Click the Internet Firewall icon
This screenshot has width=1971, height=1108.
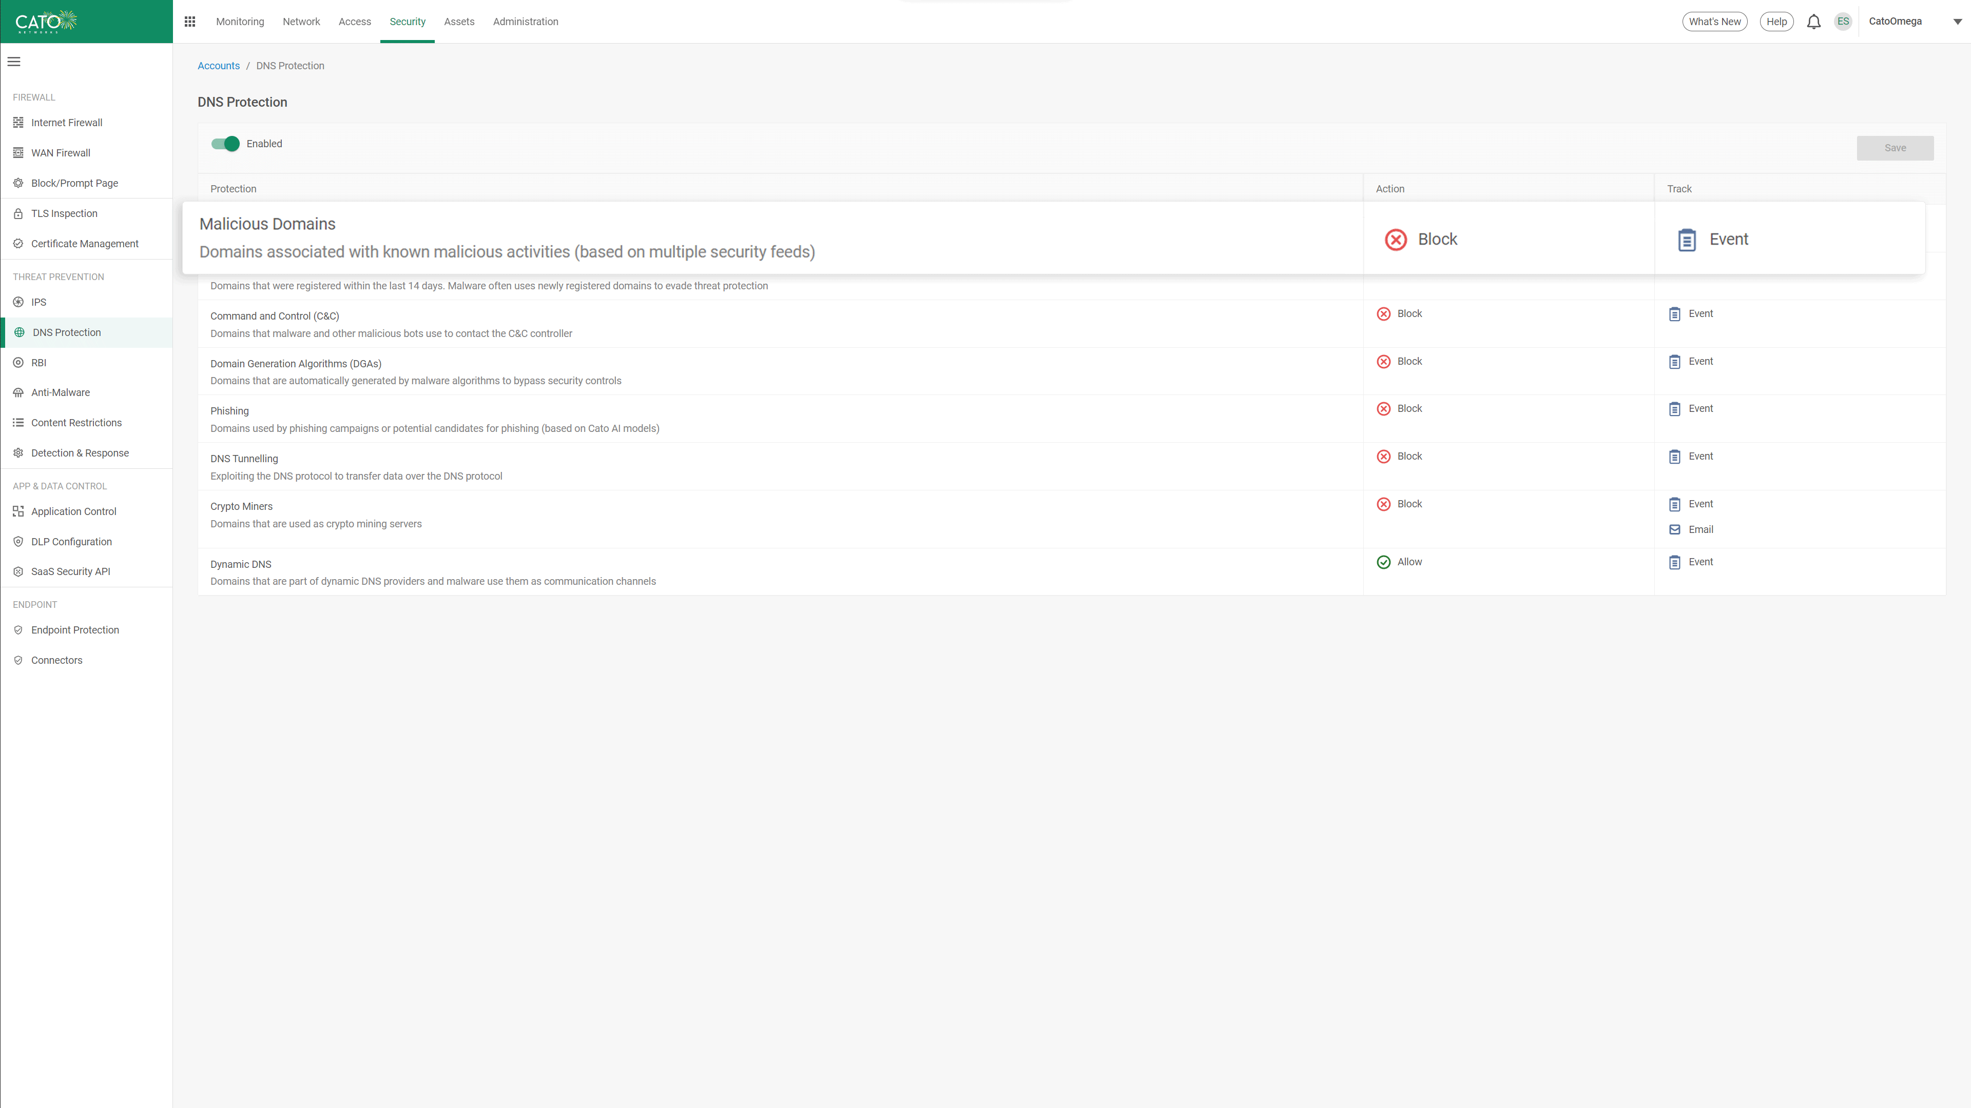[x=18, y=123]
